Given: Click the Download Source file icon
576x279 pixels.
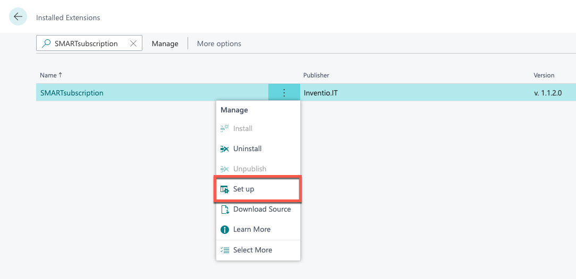Looking at the screenshot, I should pyautogui.click(x=224, y=209).
